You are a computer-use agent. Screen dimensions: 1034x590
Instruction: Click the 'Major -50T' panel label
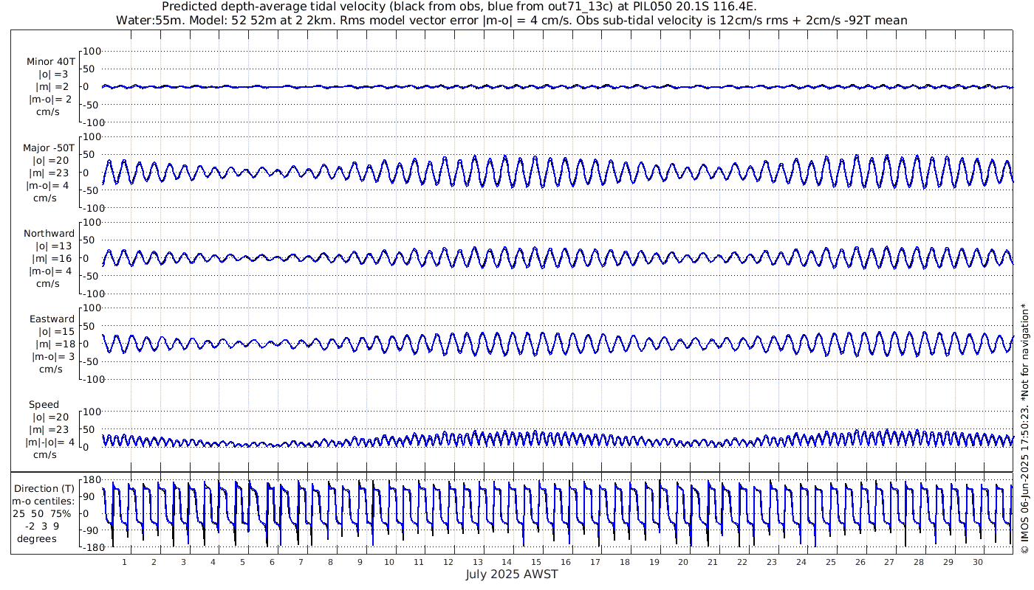point(49,148)
